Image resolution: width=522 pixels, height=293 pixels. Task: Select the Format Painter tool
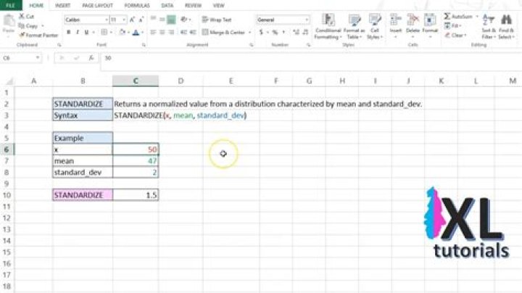[40, 35]
